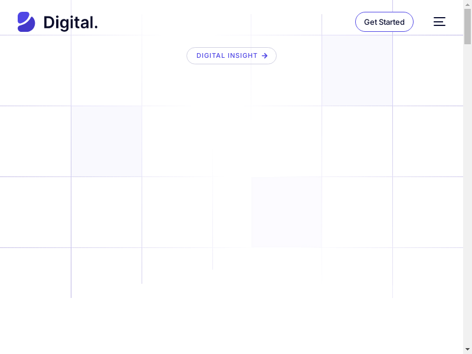Image resolution: width=472 pixels, height=354 pixels.
Task: Click shaded grid square below Get Started button
Action: (x=357, y=71)
